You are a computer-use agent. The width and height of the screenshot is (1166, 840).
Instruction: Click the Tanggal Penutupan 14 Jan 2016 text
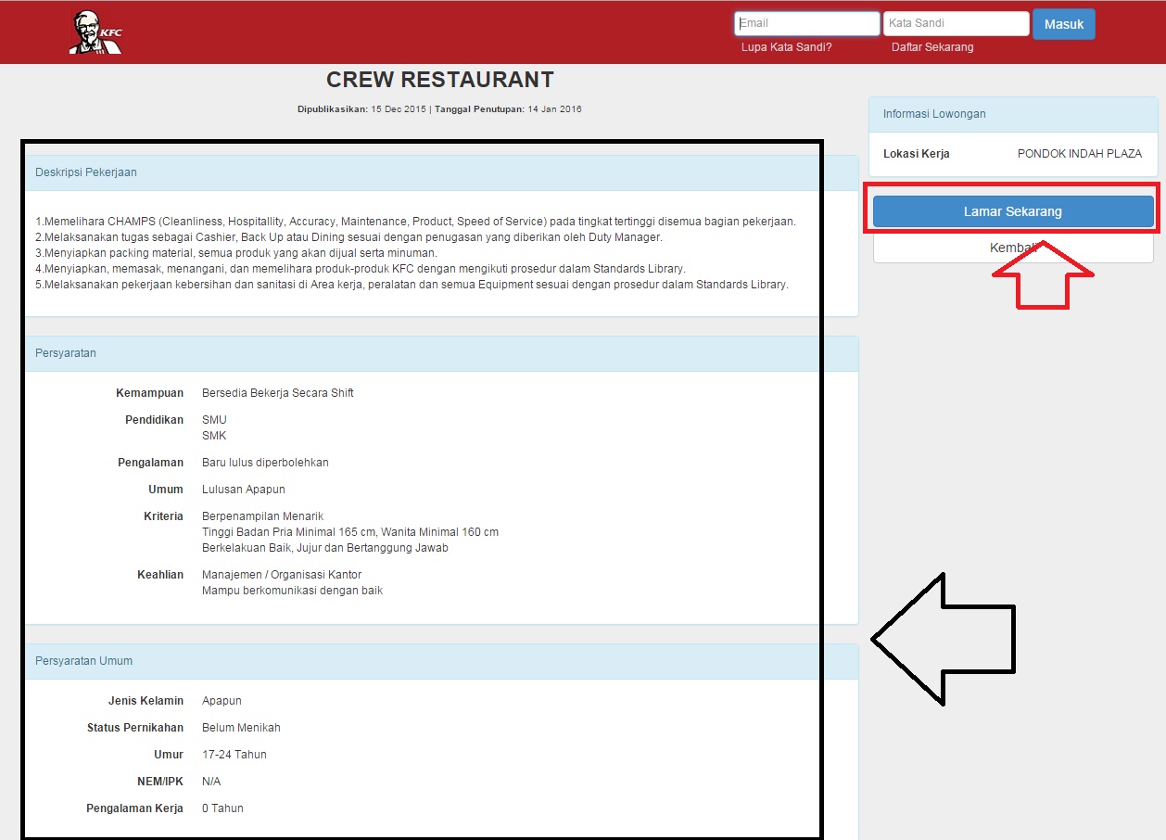508,109
